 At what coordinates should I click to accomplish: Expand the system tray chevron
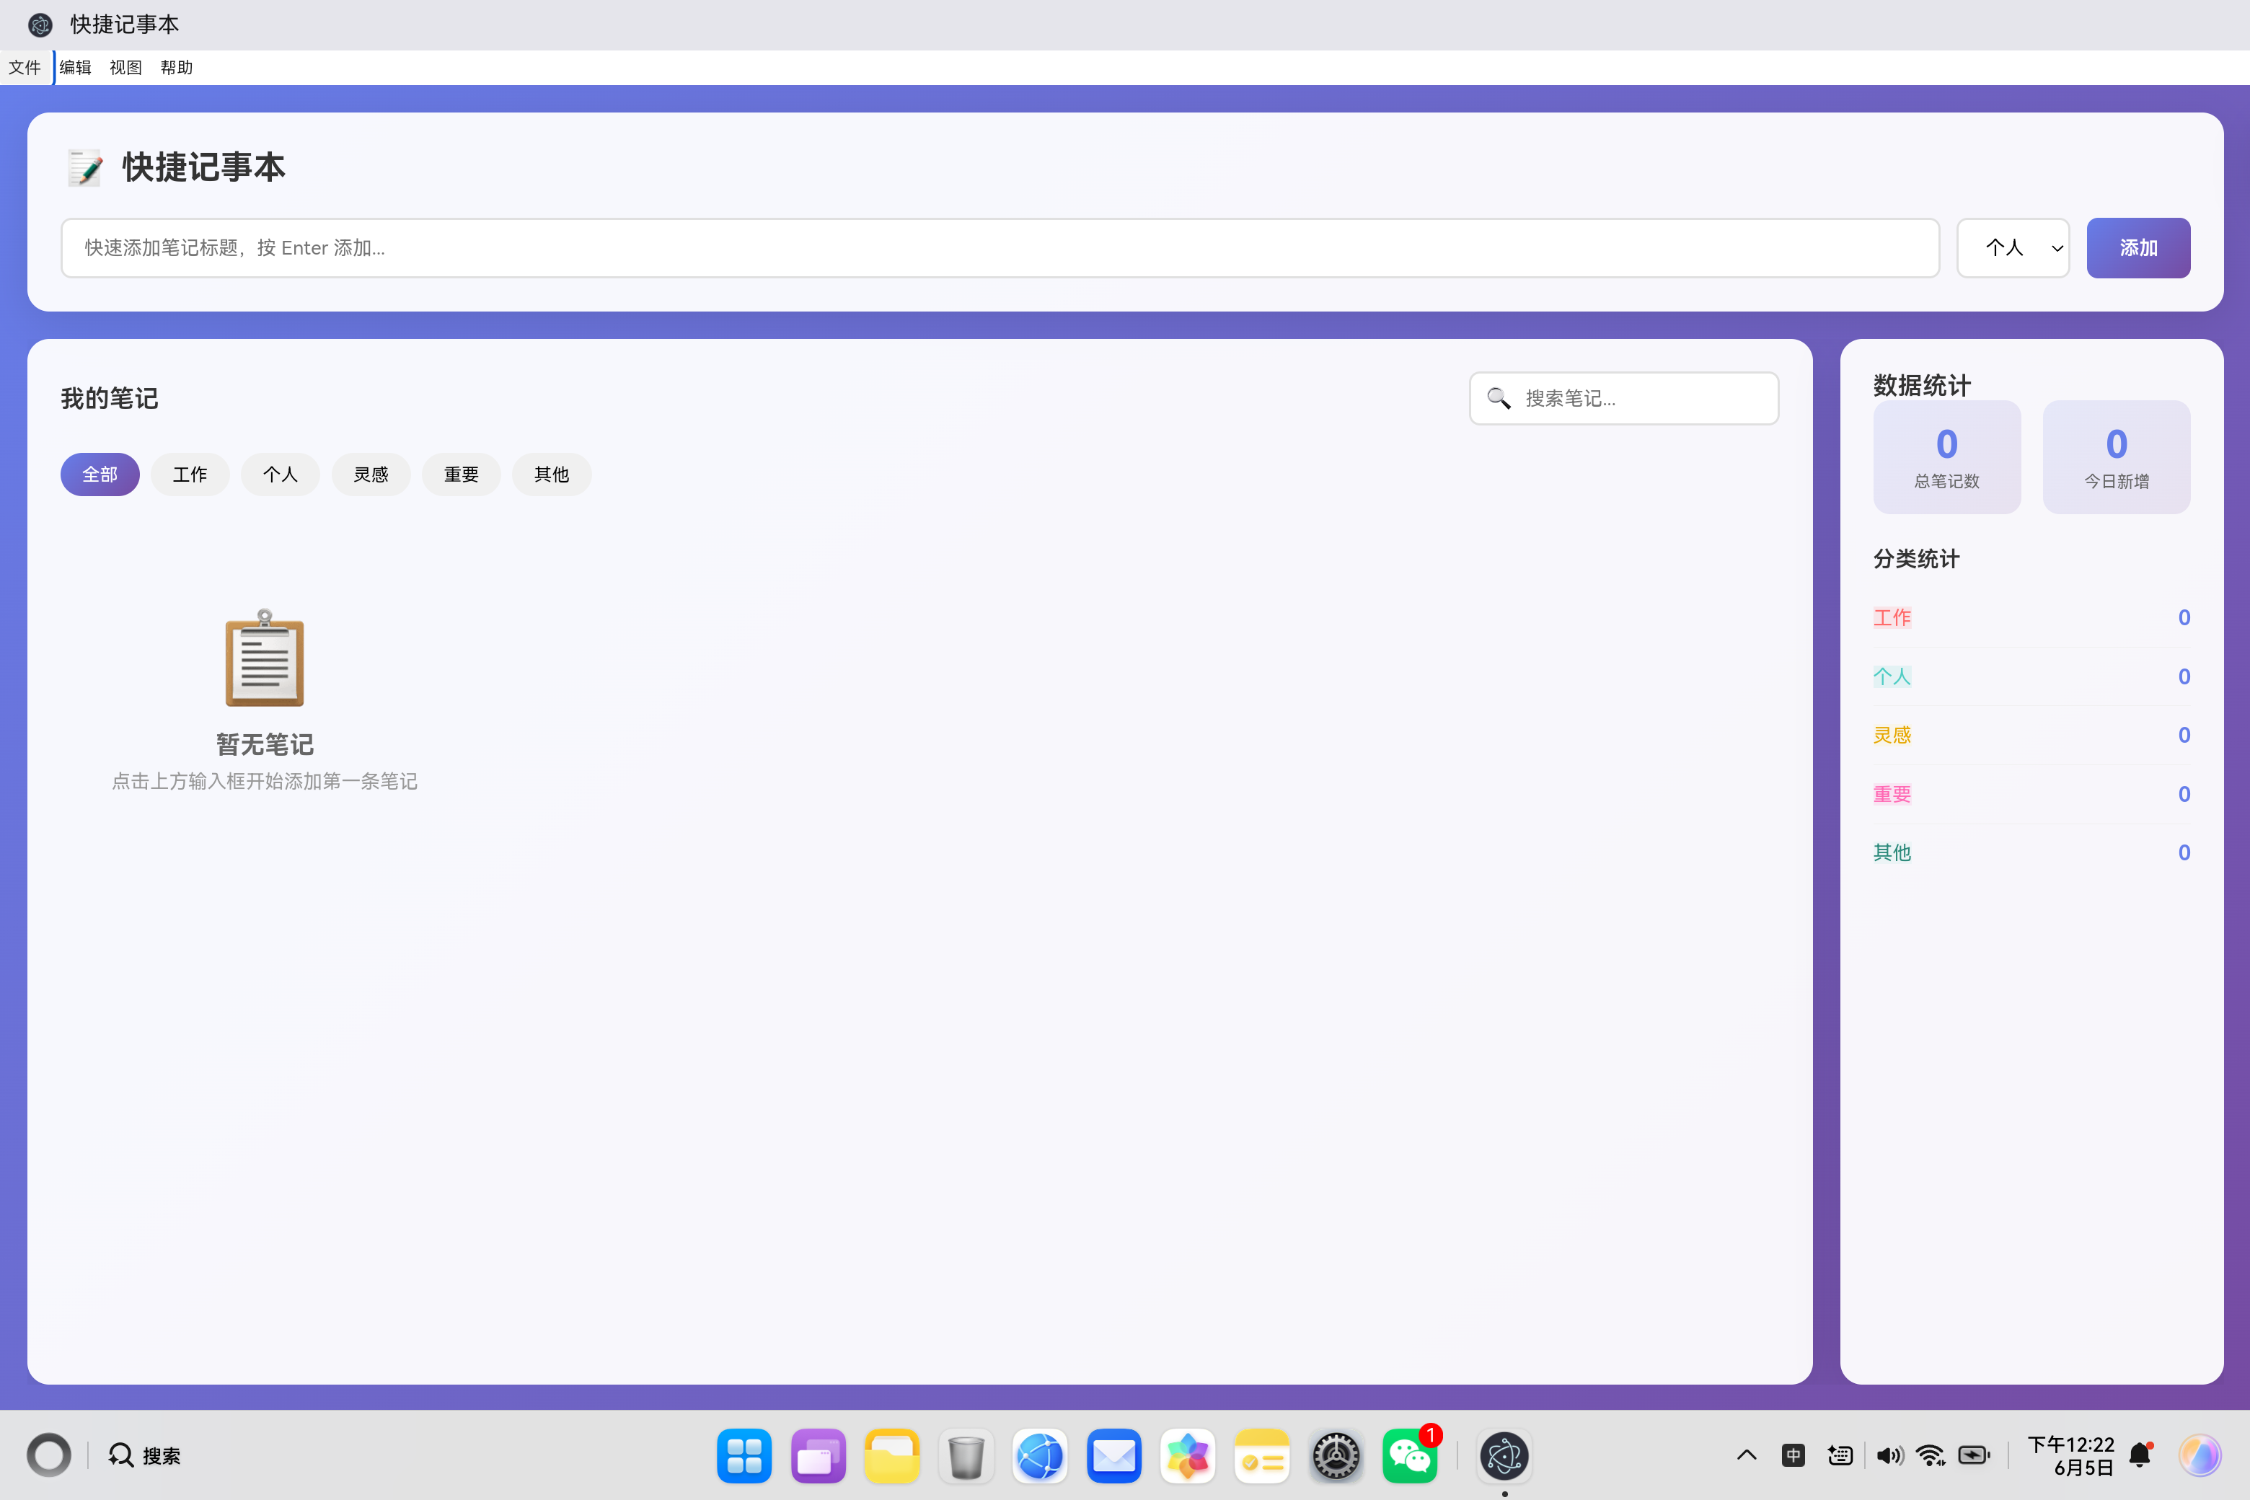tap(1746, 1455)
